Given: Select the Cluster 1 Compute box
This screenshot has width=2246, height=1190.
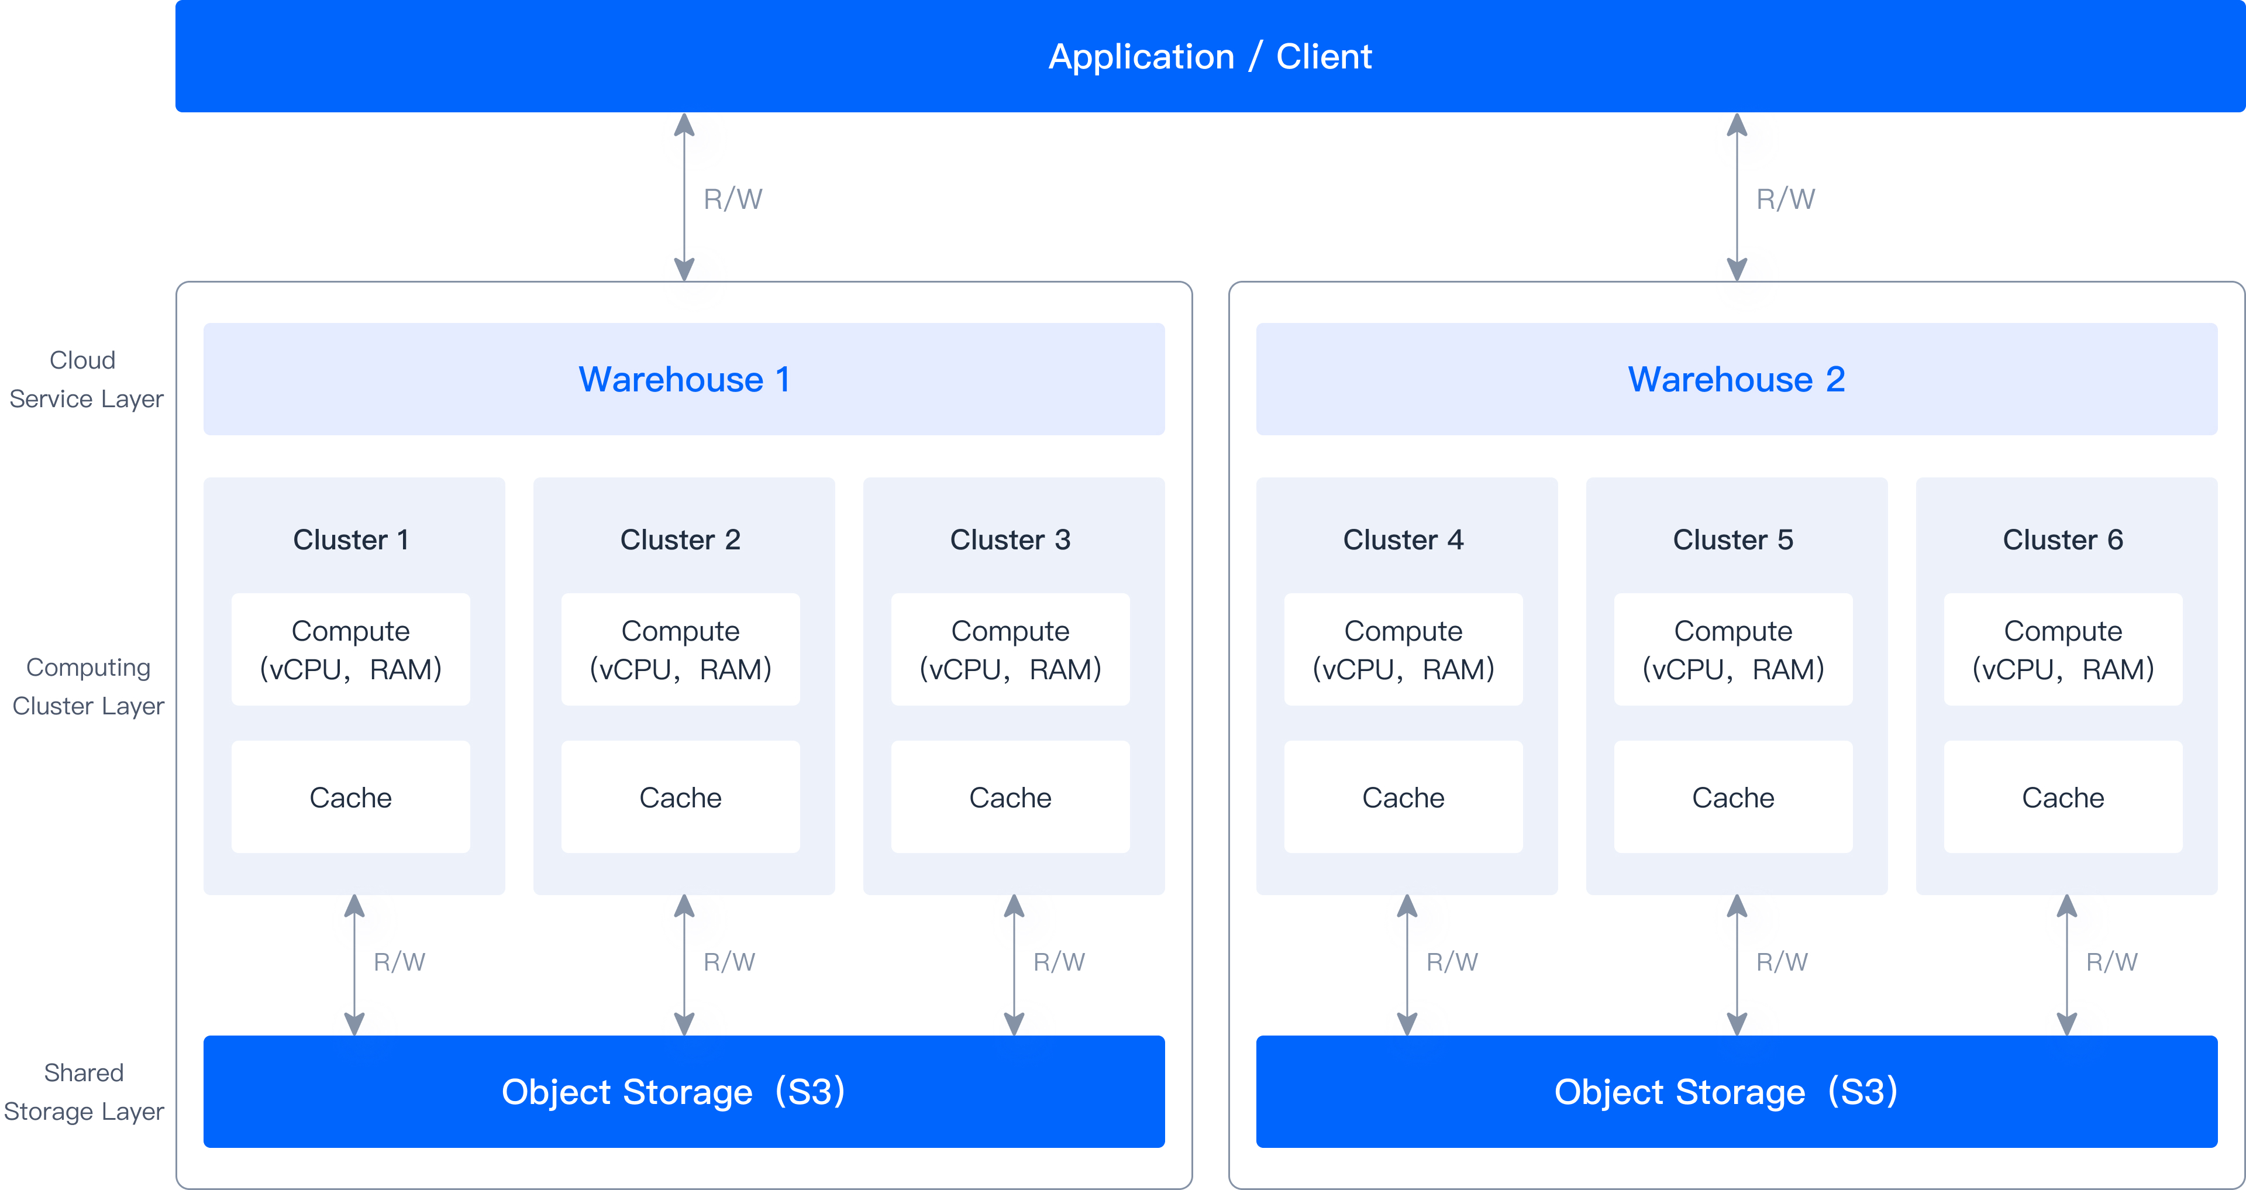Looking at the screenshot, I should click(x=350, y=649).
